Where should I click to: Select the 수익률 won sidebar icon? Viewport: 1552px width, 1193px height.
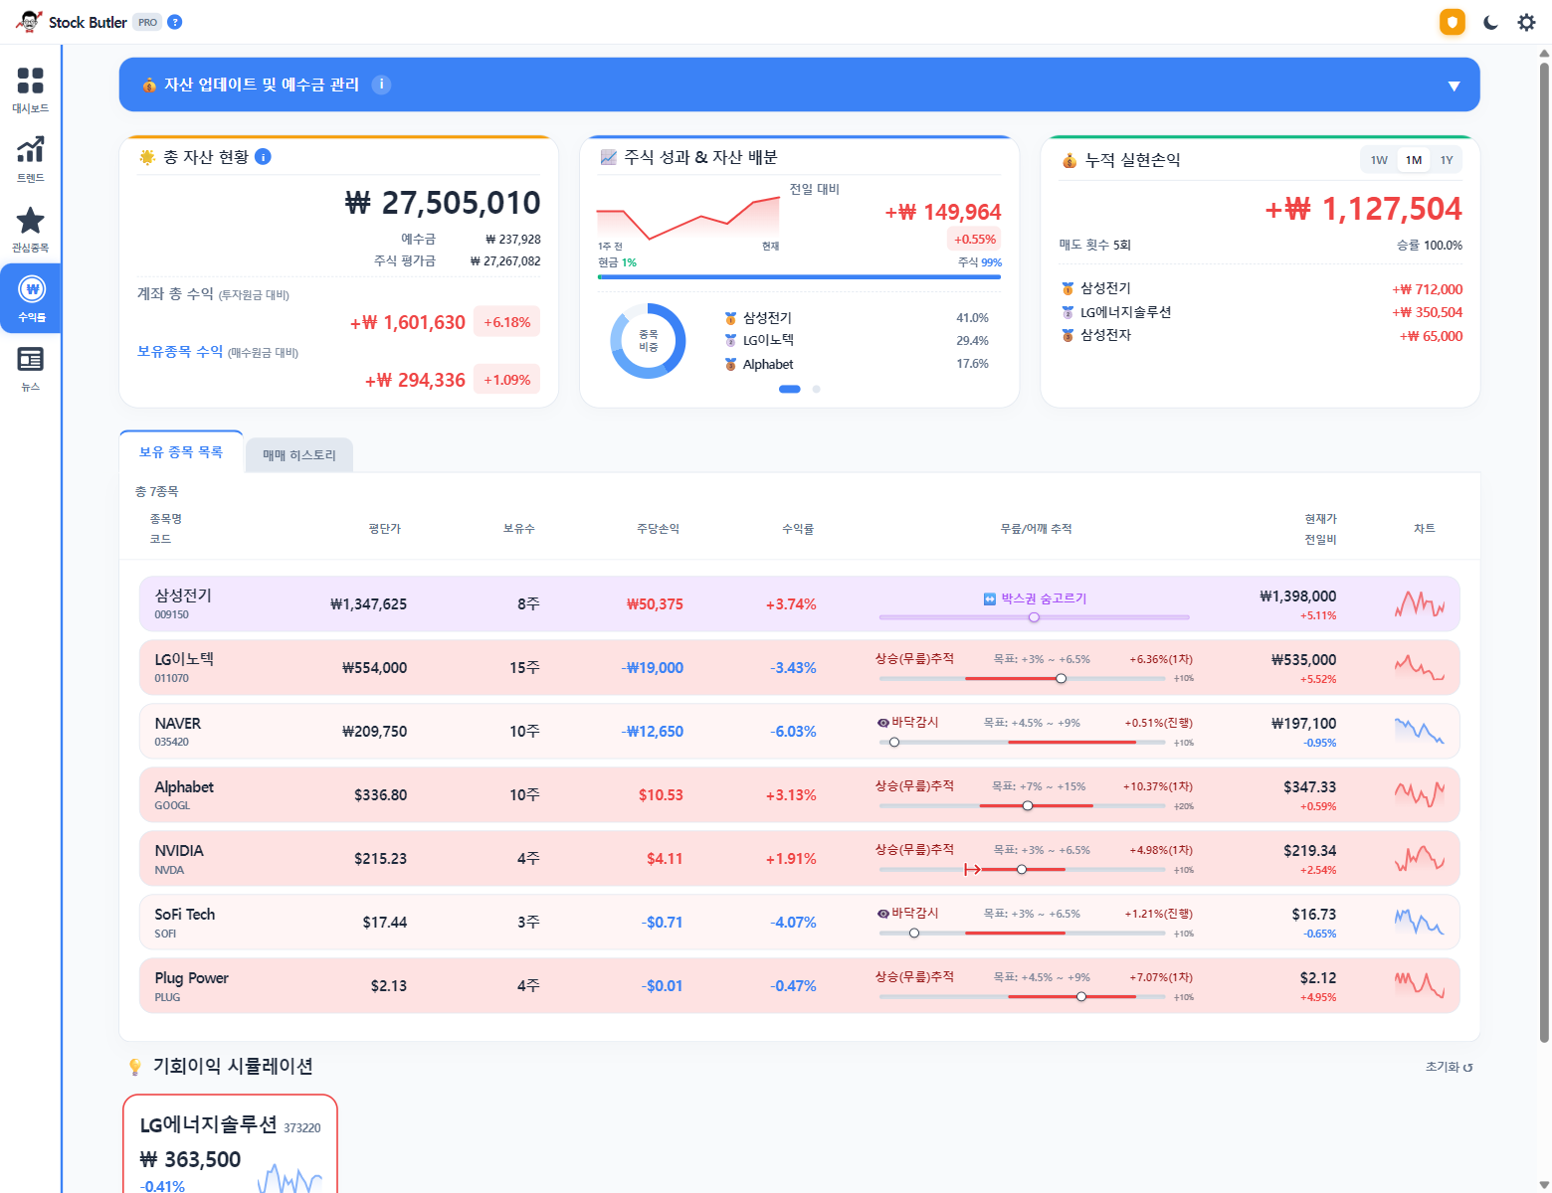[31, 298]
